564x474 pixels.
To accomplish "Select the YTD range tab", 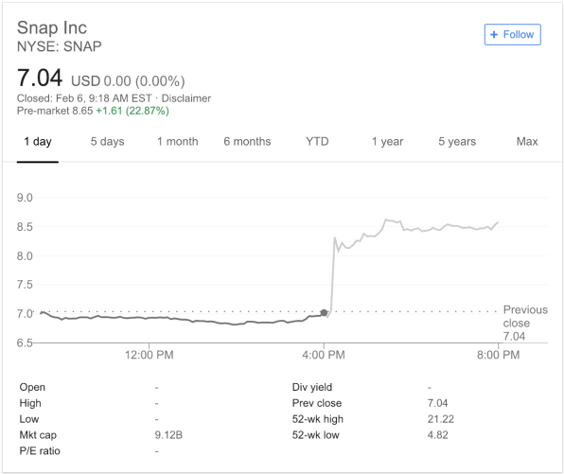I will [x=317, y=141].
